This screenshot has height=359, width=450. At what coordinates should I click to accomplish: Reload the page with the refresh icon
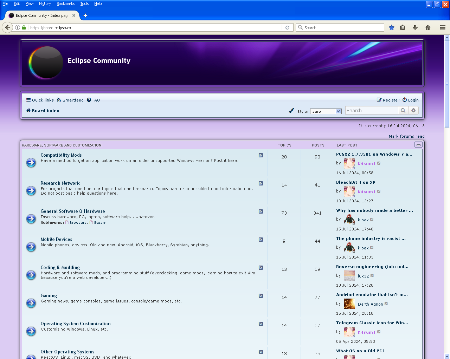point(287,27)
